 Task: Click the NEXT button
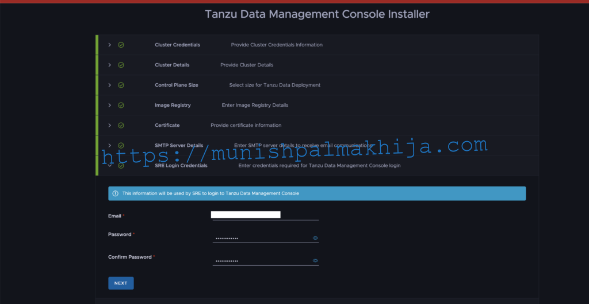[x=121, y=283]
